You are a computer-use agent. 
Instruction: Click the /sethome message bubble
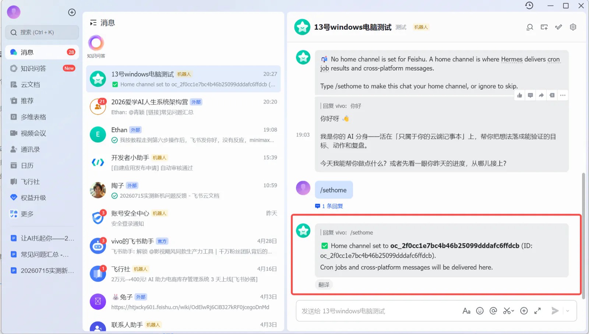pyautogui.click(x=334, y=190)
